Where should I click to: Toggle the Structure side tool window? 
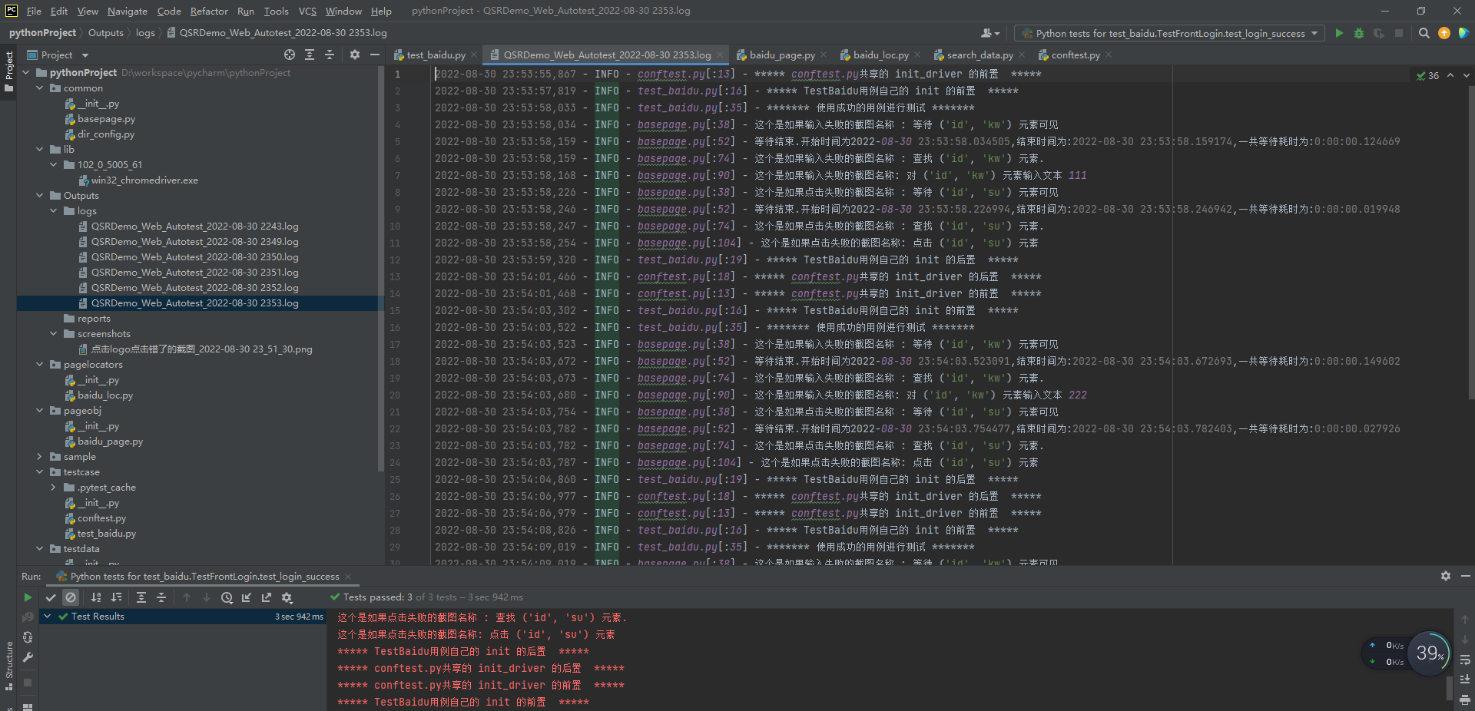[x=8, y=664]
